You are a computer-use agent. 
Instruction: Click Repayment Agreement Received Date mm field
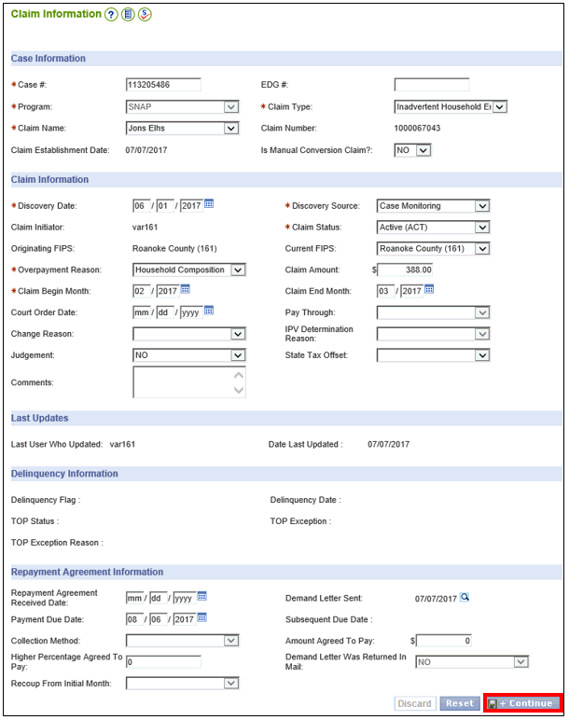pyautogui.click(x=134, y=598)
